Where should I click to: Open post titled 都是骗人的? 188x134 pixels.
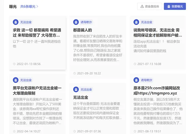point(82,30)
